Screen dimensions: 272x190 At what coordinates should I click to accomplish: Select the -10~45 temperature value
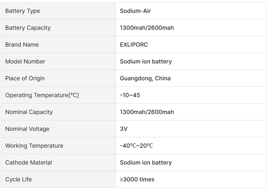click(130, 95)
